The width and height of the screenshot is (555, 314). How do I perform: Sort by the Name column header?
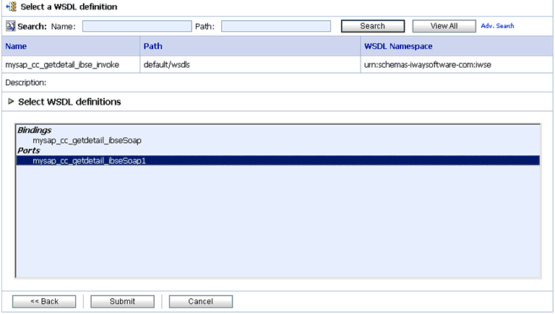[16, 46]
